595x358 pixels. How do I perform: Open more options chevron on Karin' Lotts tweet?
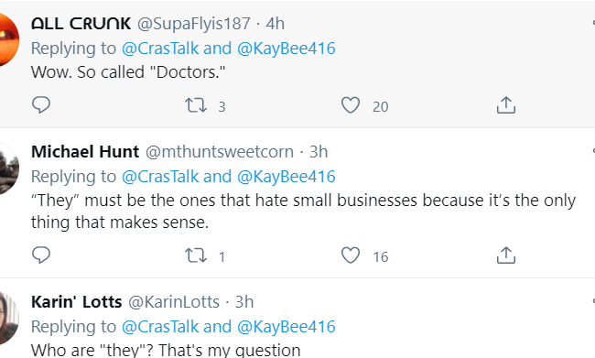tap(593, 301)
